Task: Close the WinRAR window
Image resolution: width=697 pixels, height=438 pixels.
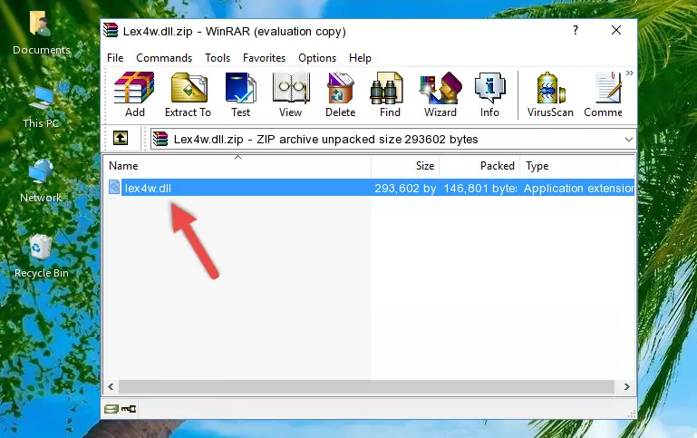Action: tap(616, 30)
